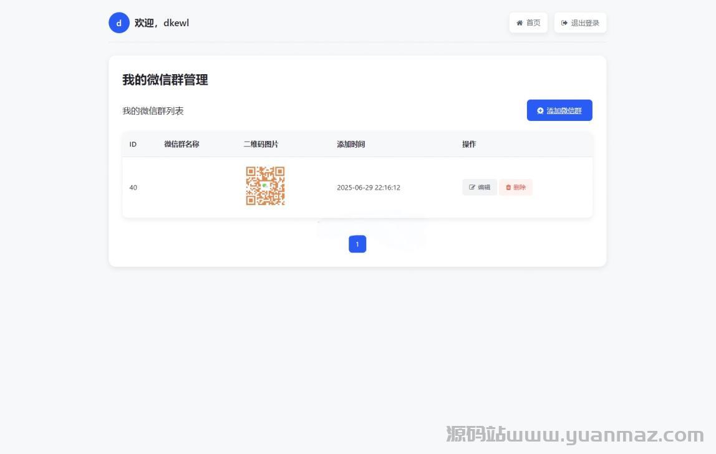Click the 微信群名称 column header

pyautogui.click(x=181, y=144)
